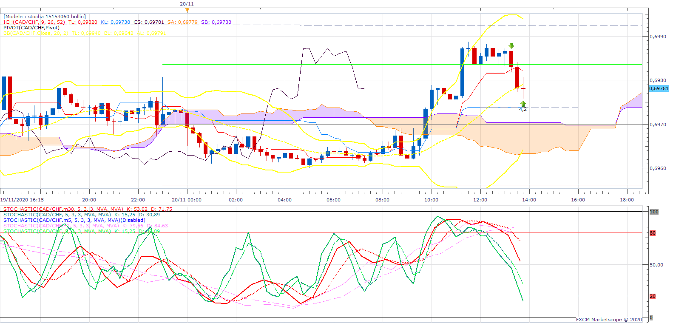Image resolution: width=673 pixels, height=323 pixels.
Task: Click the blue KL: 0,69738 value
Action: coord(115,22)
